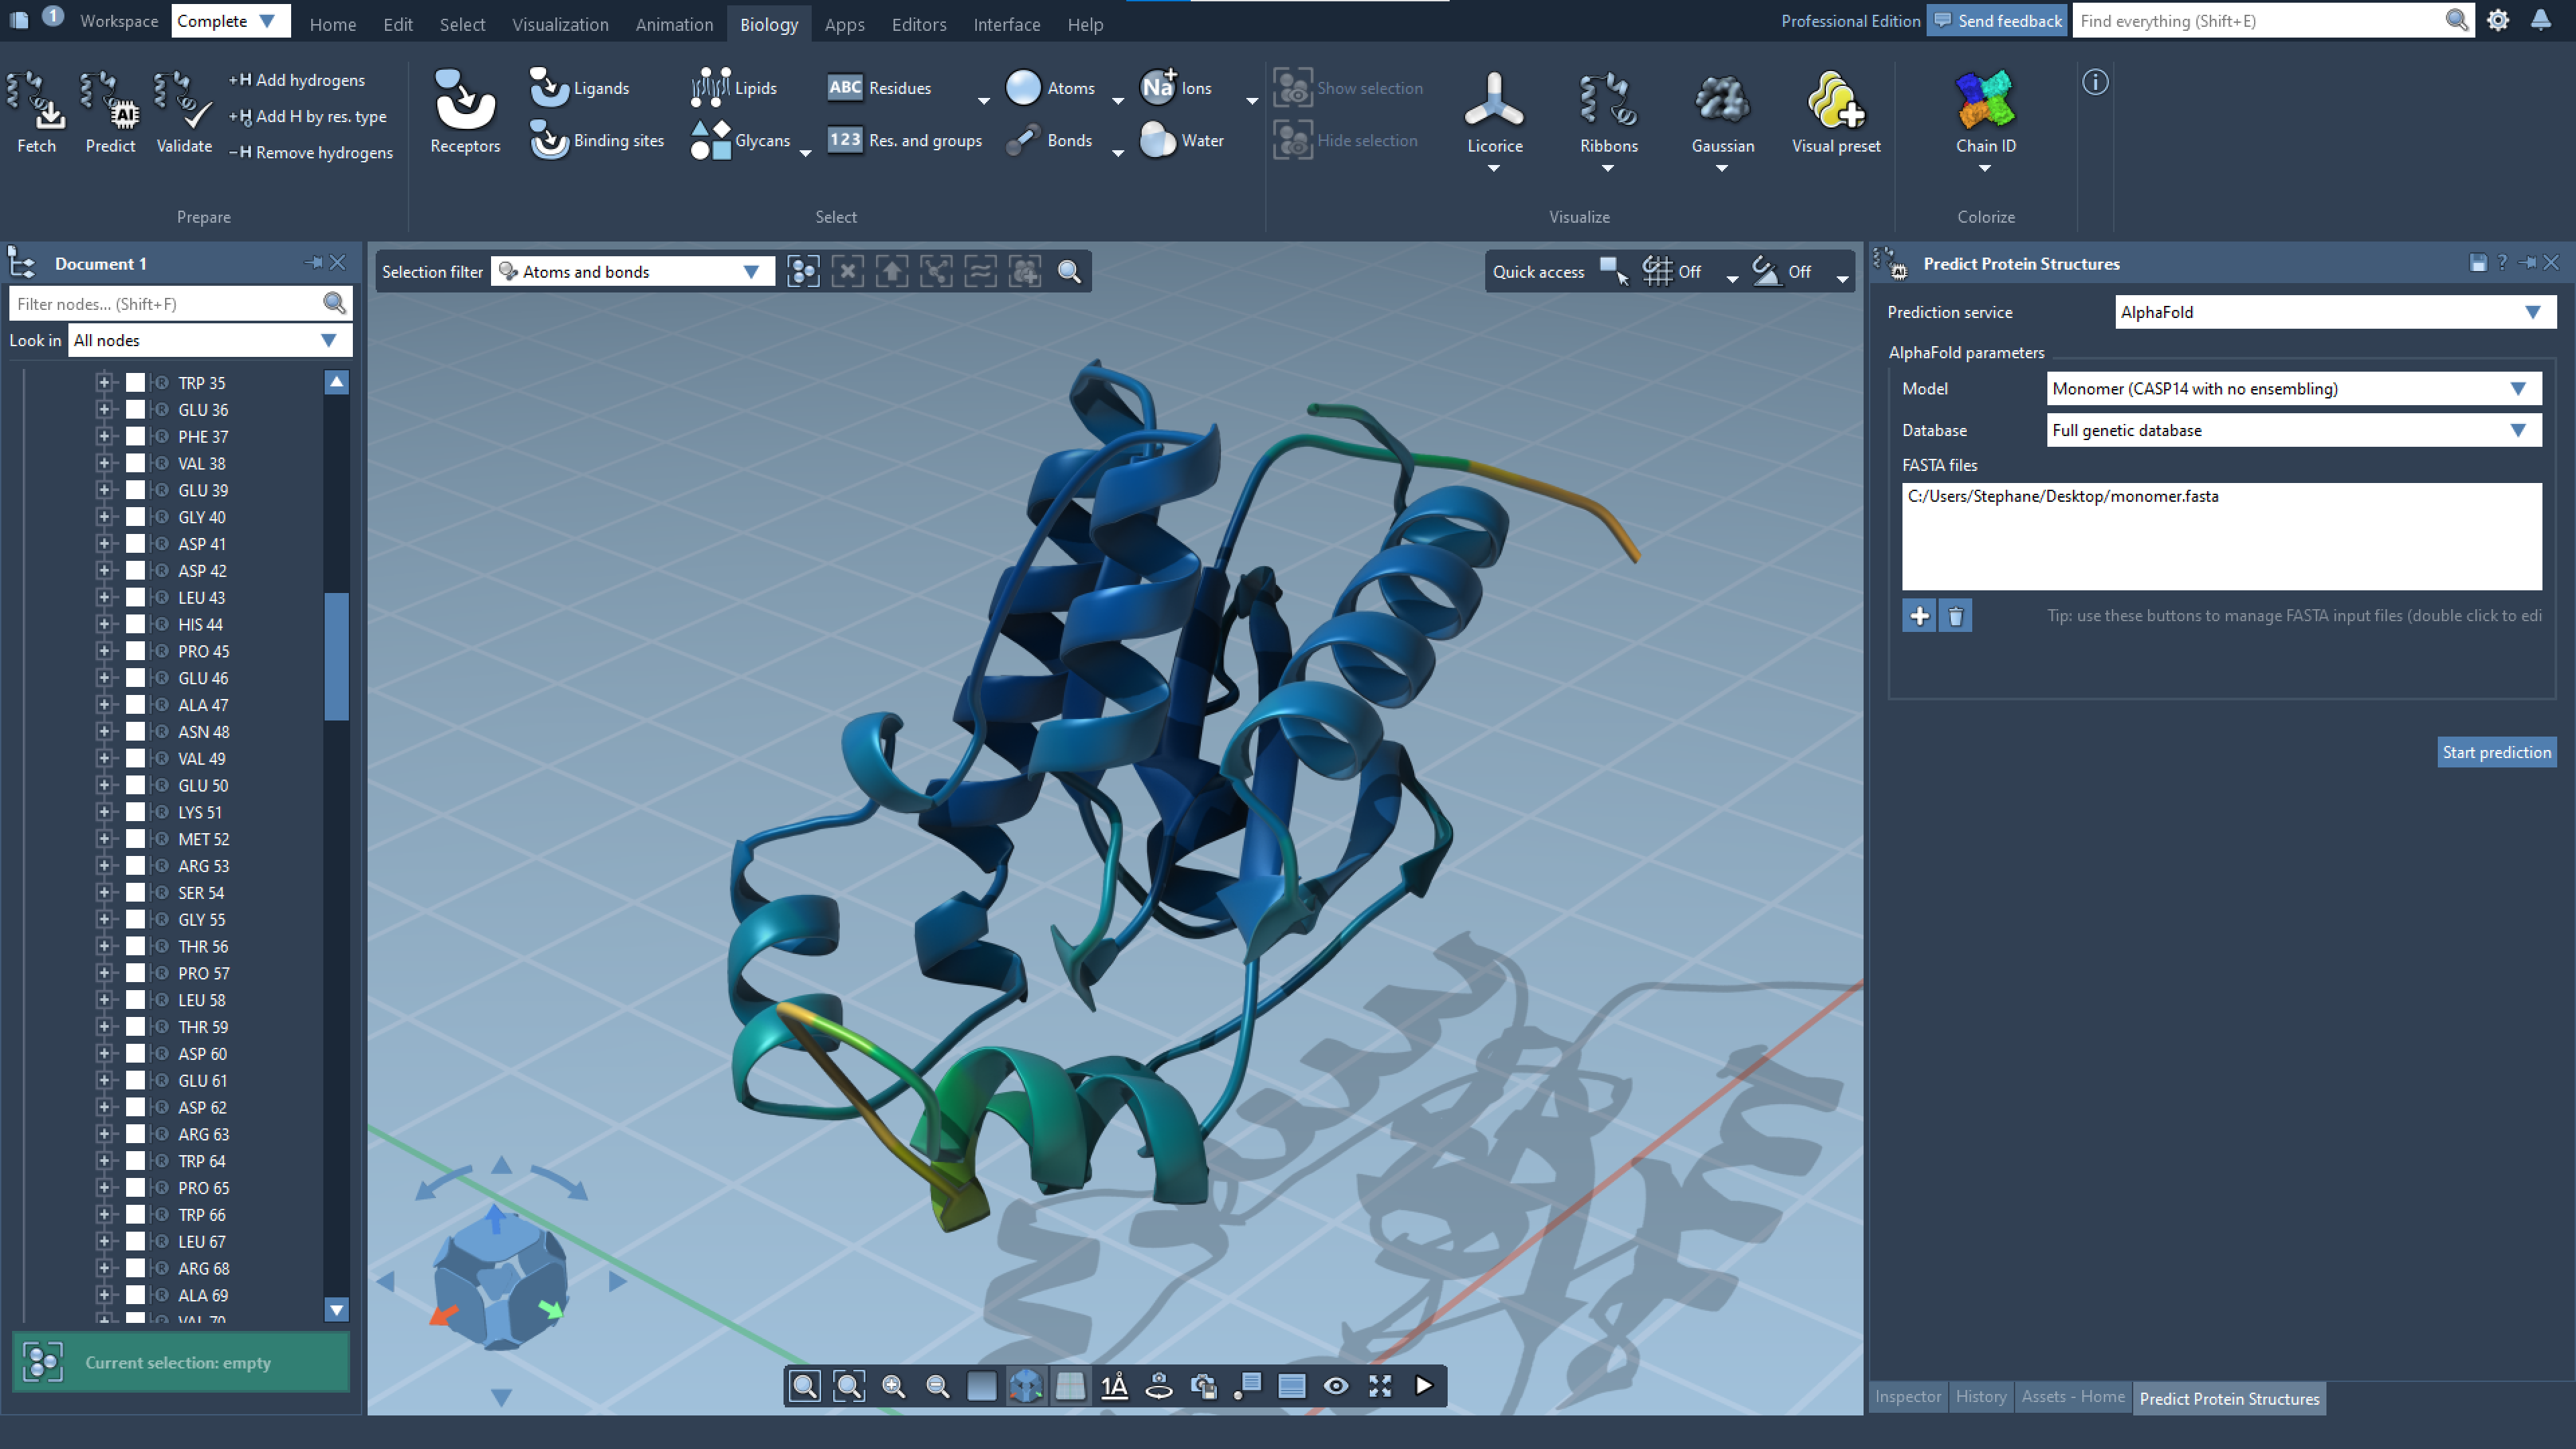
Task: Click Send feedback button
Action: 1997,21
